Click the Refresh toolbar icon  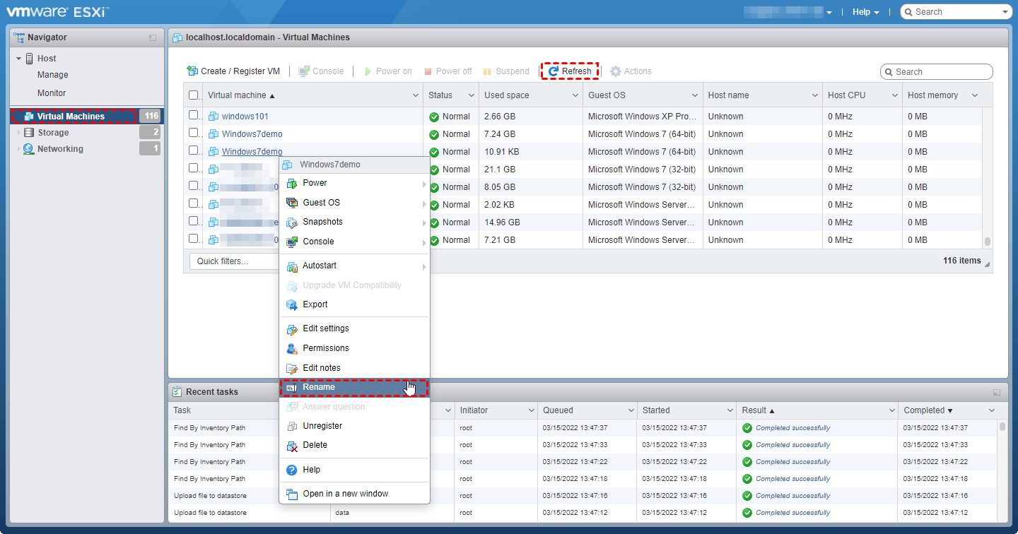[x=553, y=71]
